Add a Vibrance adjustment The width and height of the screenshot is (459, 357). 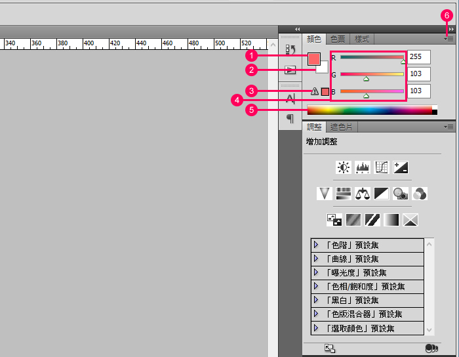325,194
